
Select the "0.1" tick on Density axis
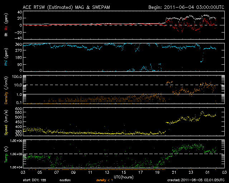point(19,103)
